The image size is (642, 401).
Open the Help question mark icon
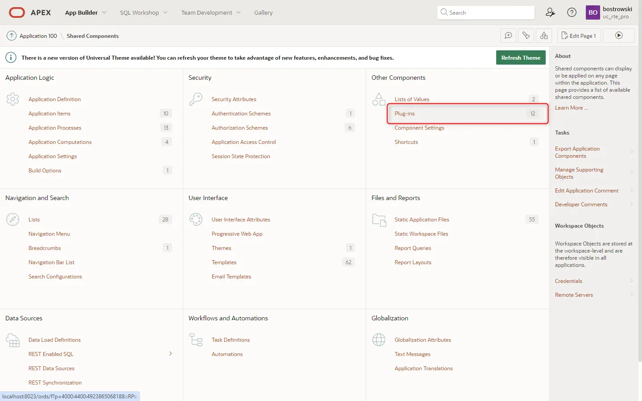(572, 12)
